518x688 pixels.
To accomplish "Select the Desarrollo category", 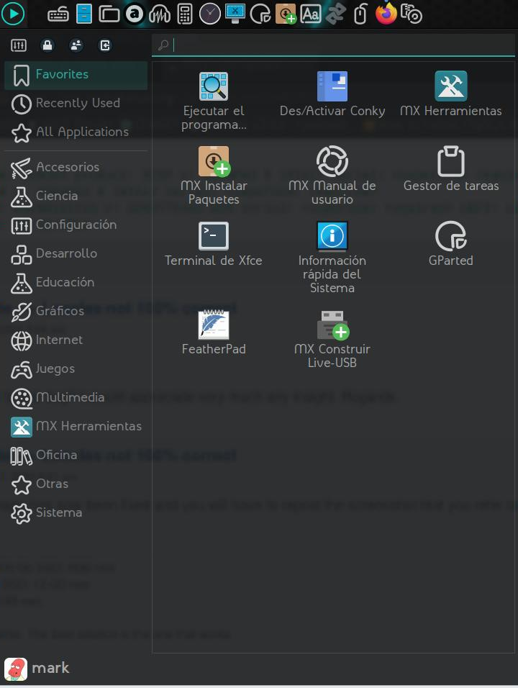I will click(x=76, y=254).
